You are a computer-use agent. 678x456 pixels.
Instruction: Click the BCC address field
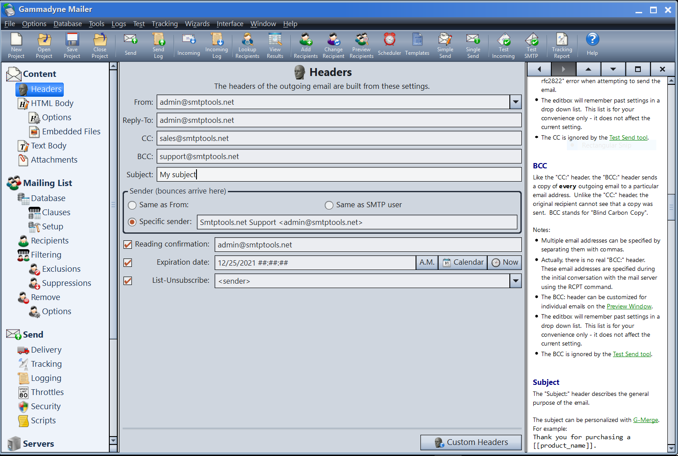click(339, 156)
